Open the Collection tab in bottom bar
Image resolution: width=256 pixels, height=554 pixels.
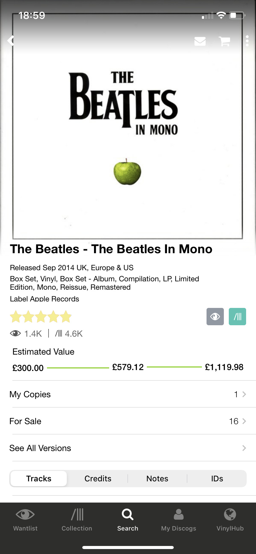point(77,520)
